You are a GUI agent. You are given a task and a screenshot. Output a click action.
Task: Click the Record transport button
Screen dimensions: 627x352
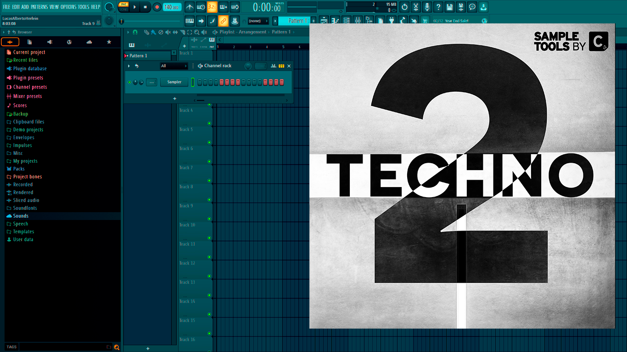[157, 7]
